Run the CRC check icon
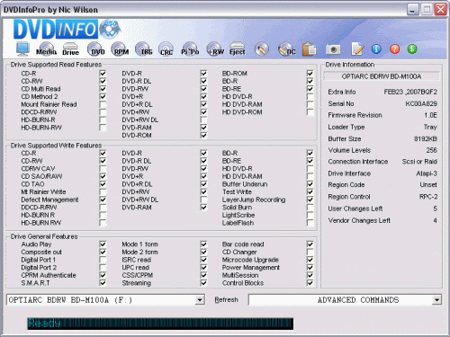450x337 pixels. (x=166, y=49)
